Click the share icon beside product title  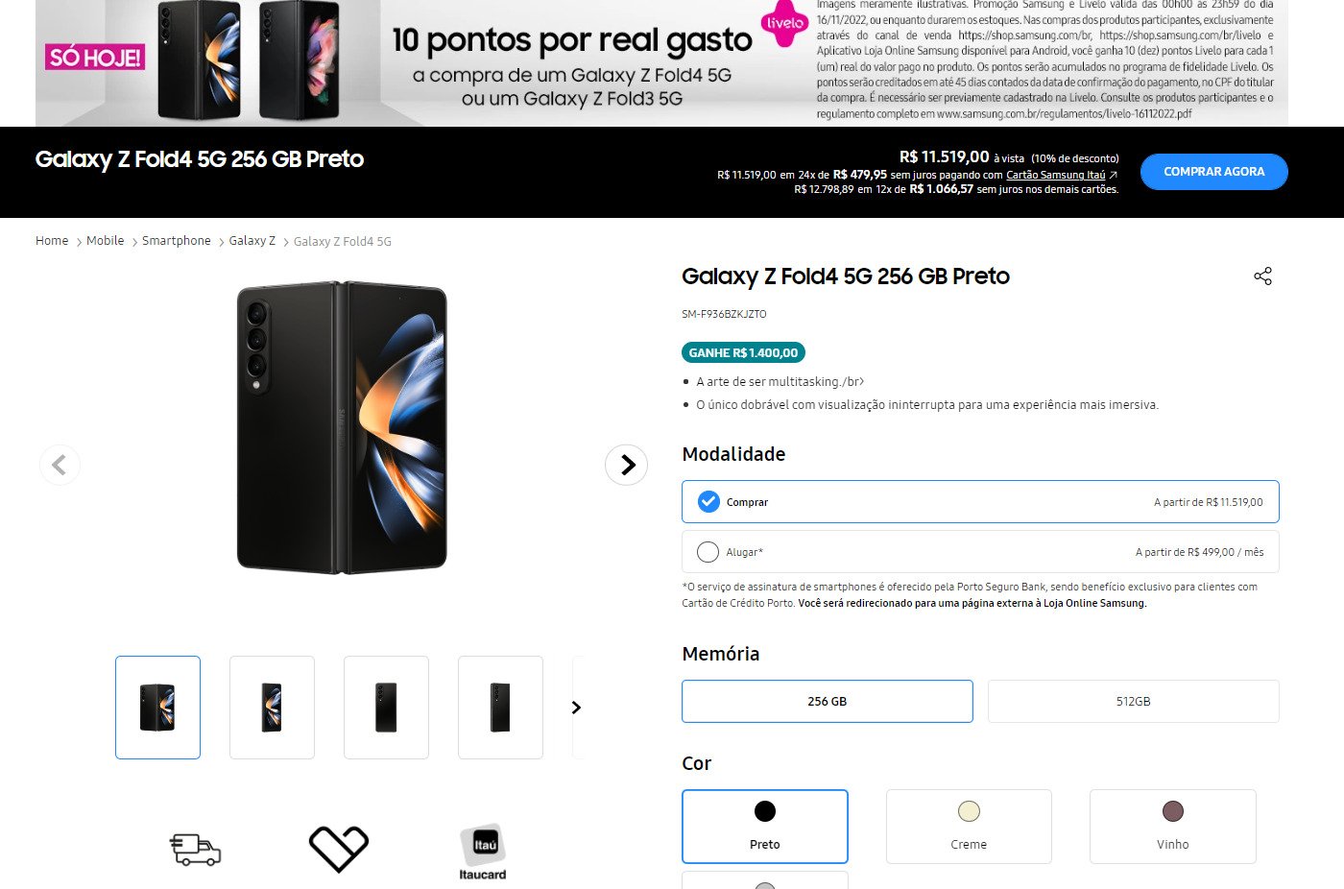[x=1262, y=276]
